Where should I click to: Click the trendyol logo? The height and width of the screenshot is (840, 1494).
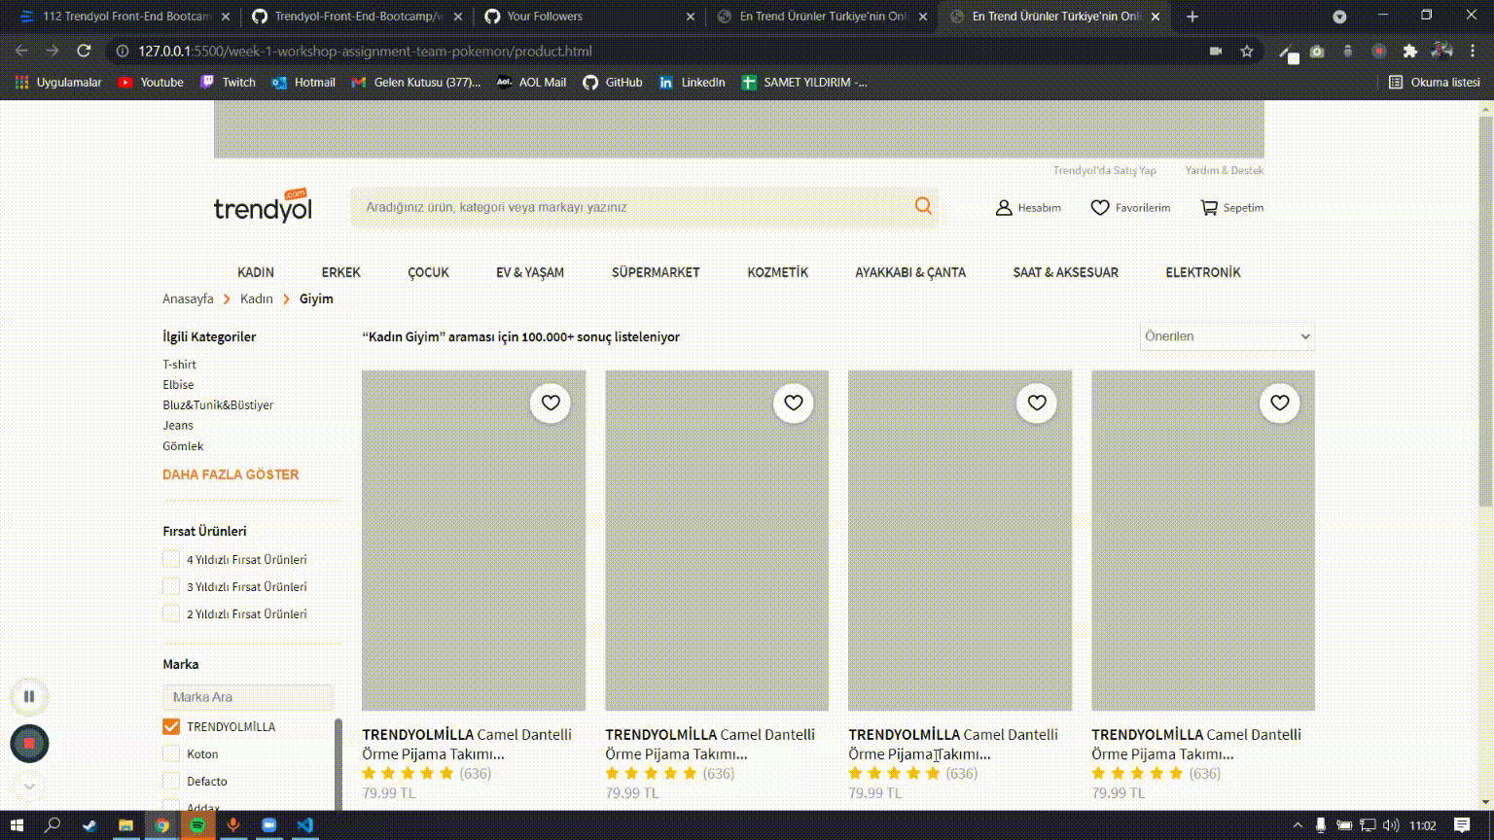pos(263,206)
